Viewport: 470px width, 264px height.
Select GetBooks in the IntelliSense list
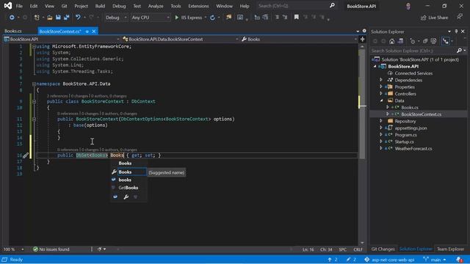[129, 188]
